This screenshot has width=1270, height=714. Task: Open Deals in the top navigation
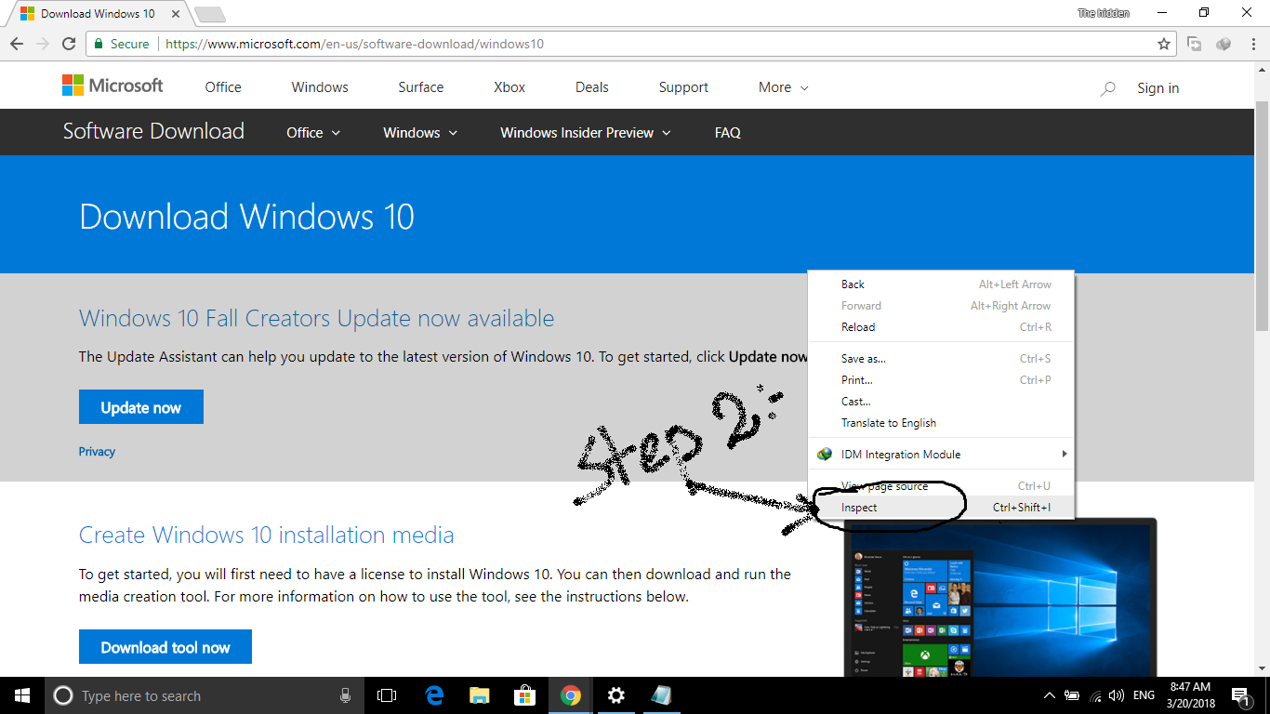coord(592,87)
